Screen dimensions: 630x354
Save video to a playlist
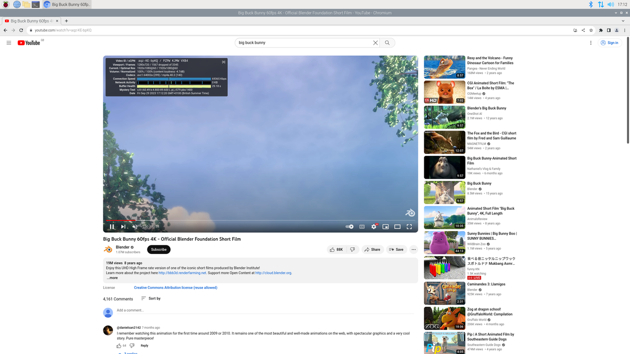click(396, 250)
